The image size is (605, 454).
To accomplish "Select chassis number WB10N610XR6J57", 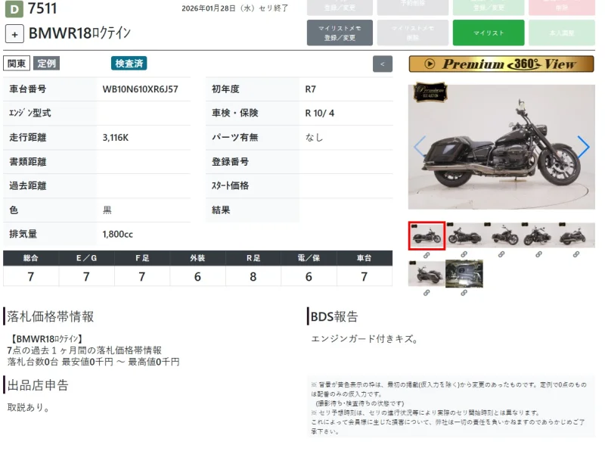I will coord(140,89).
